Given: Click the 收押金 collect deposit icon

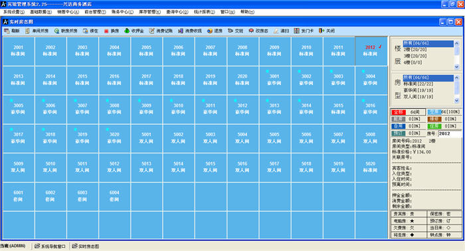Looking at the screenshot, I should coord(127,31).
